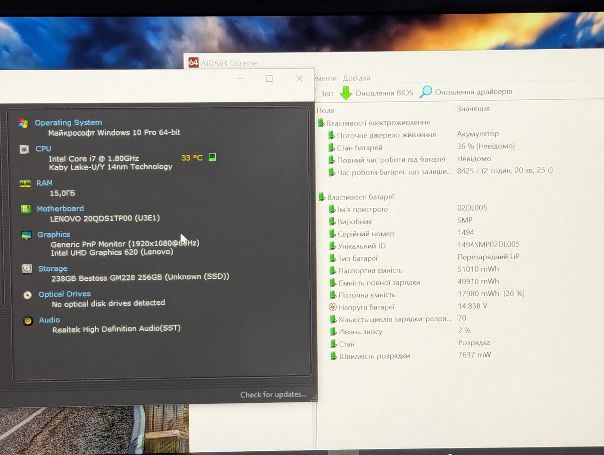Click the Operating System Windows flag icon
This screenshot has width=604, height=455.
click(24, 123)
